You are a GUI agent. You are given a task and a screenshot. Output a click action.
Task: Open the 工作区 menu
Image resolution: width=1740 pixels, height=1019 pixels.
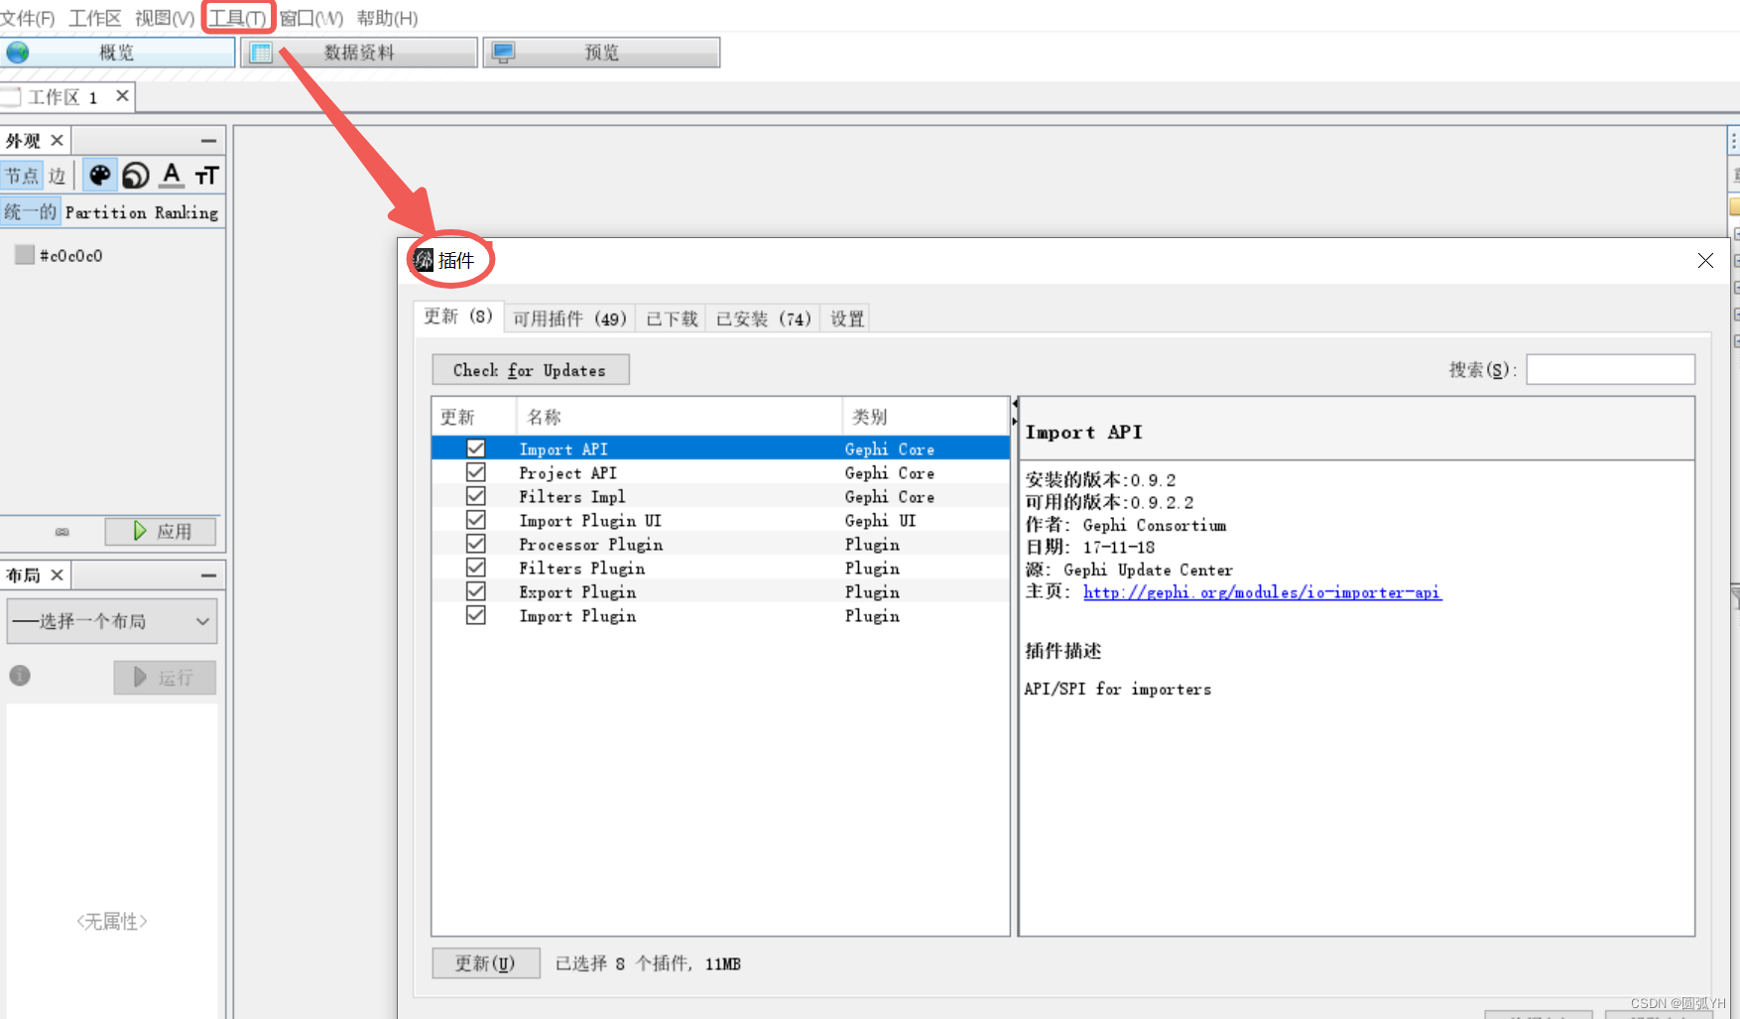click(95, 18)
